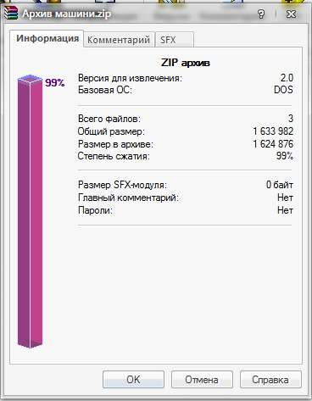The image size is (312, 401).
Task: Select the Информация tab
Action: [x=47, y=38]
